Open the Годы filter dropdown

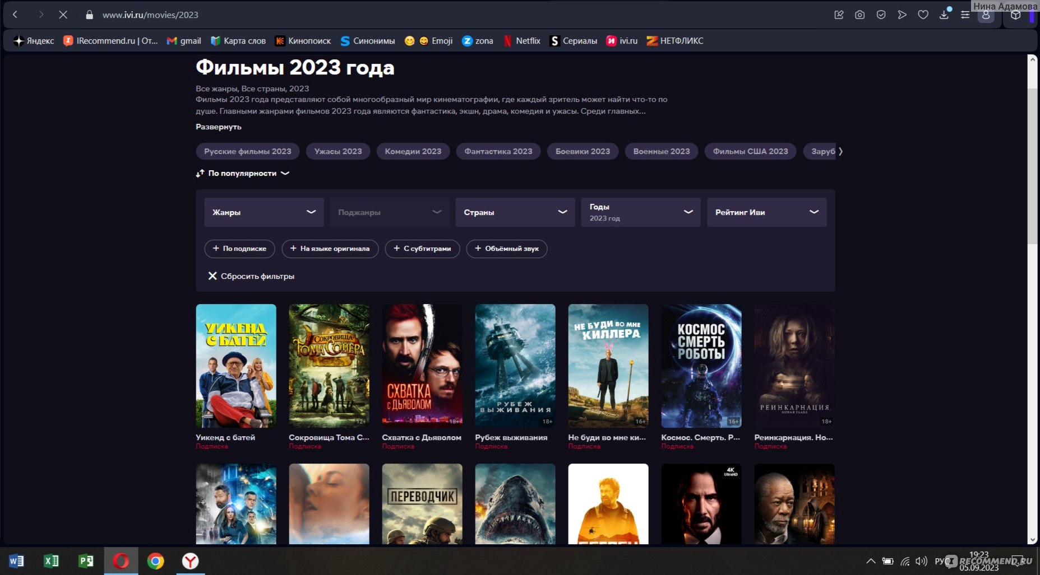coord(641,212)
